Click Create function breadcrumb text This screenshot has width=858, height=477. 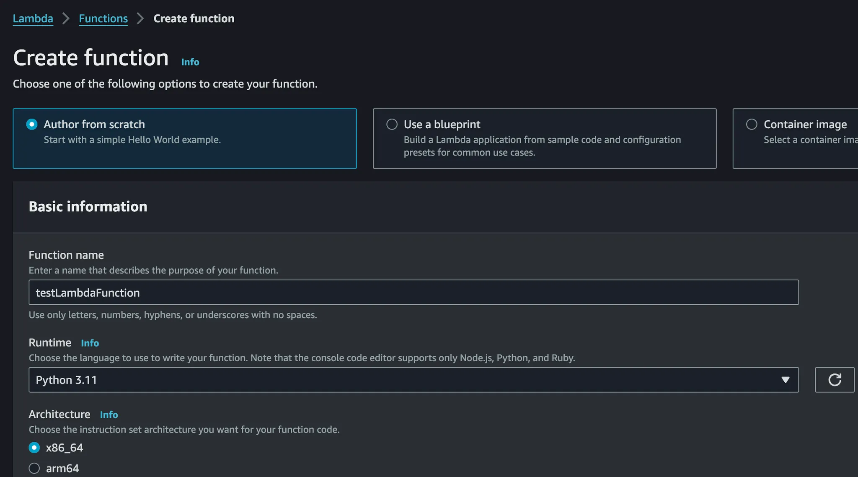194,18
